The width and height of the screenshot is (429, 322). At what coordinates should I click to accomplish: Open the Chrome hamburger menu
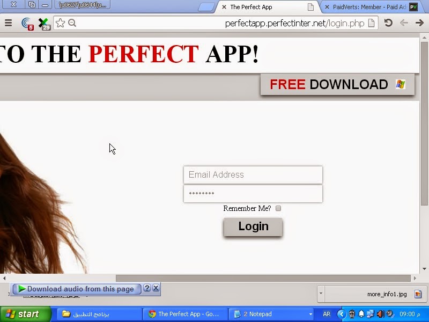coord(8,23)
